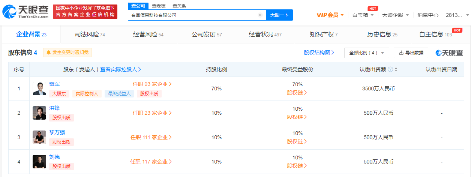Open the 股权结构图 link
Image resolution: width=471 pixels, height=177 pixels.
tap(319, 52)
